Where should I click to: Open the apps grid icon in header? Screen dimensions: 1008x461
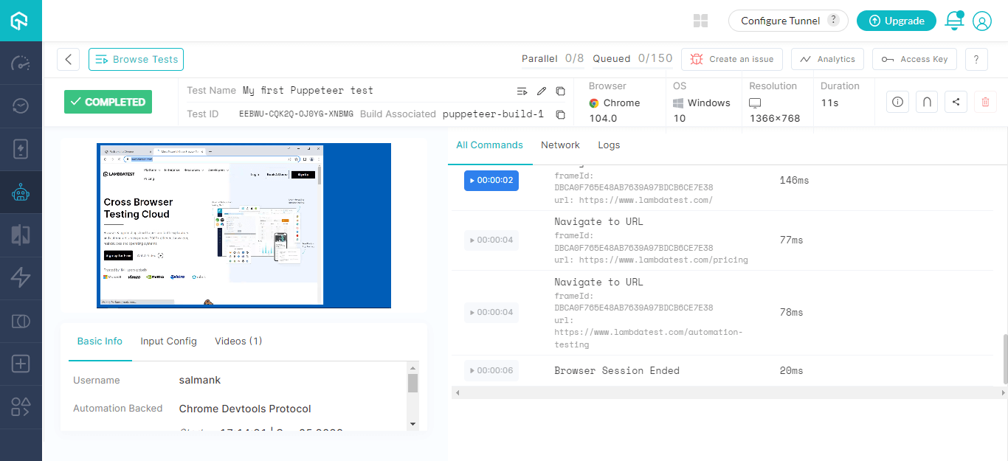pos(701,21)
